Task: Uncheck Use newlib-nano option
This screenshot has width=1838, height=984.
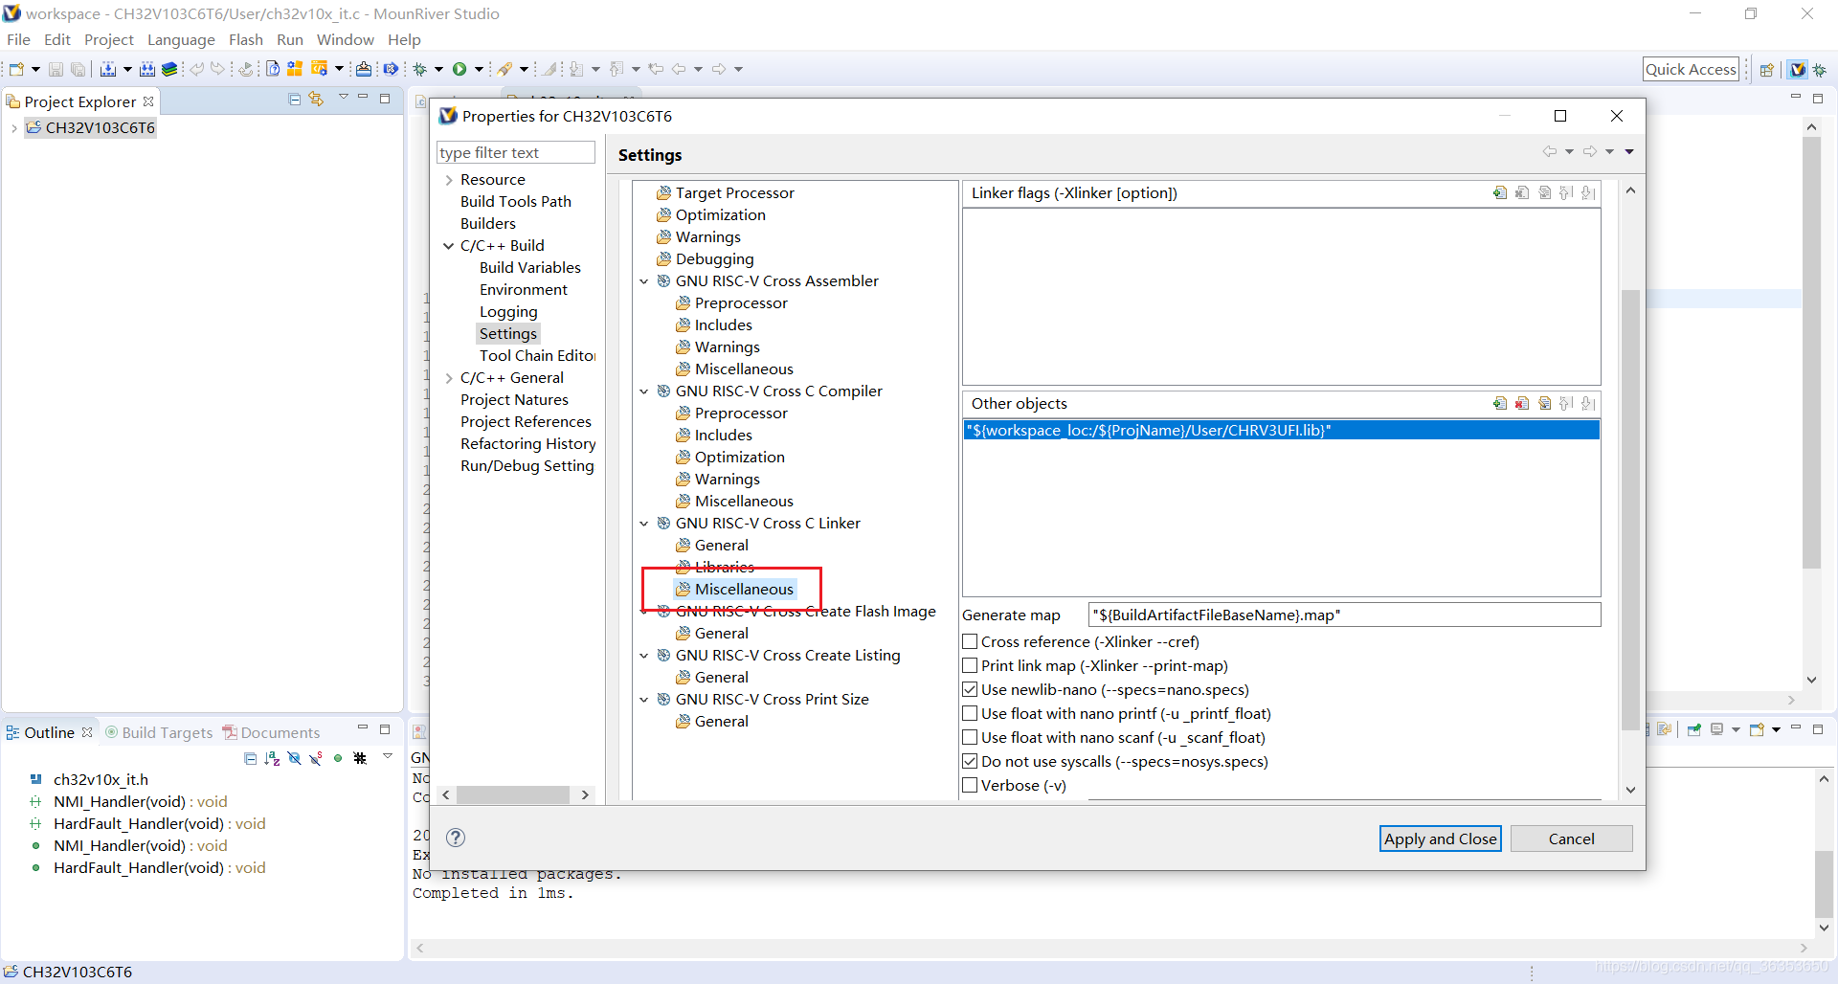Action: (x=970, y=689)
